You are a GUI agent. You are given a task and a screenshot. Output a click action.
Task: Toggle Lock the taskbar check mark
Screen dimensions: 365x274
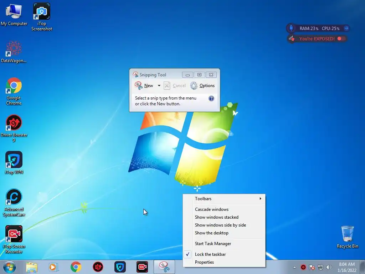point(187,254)
